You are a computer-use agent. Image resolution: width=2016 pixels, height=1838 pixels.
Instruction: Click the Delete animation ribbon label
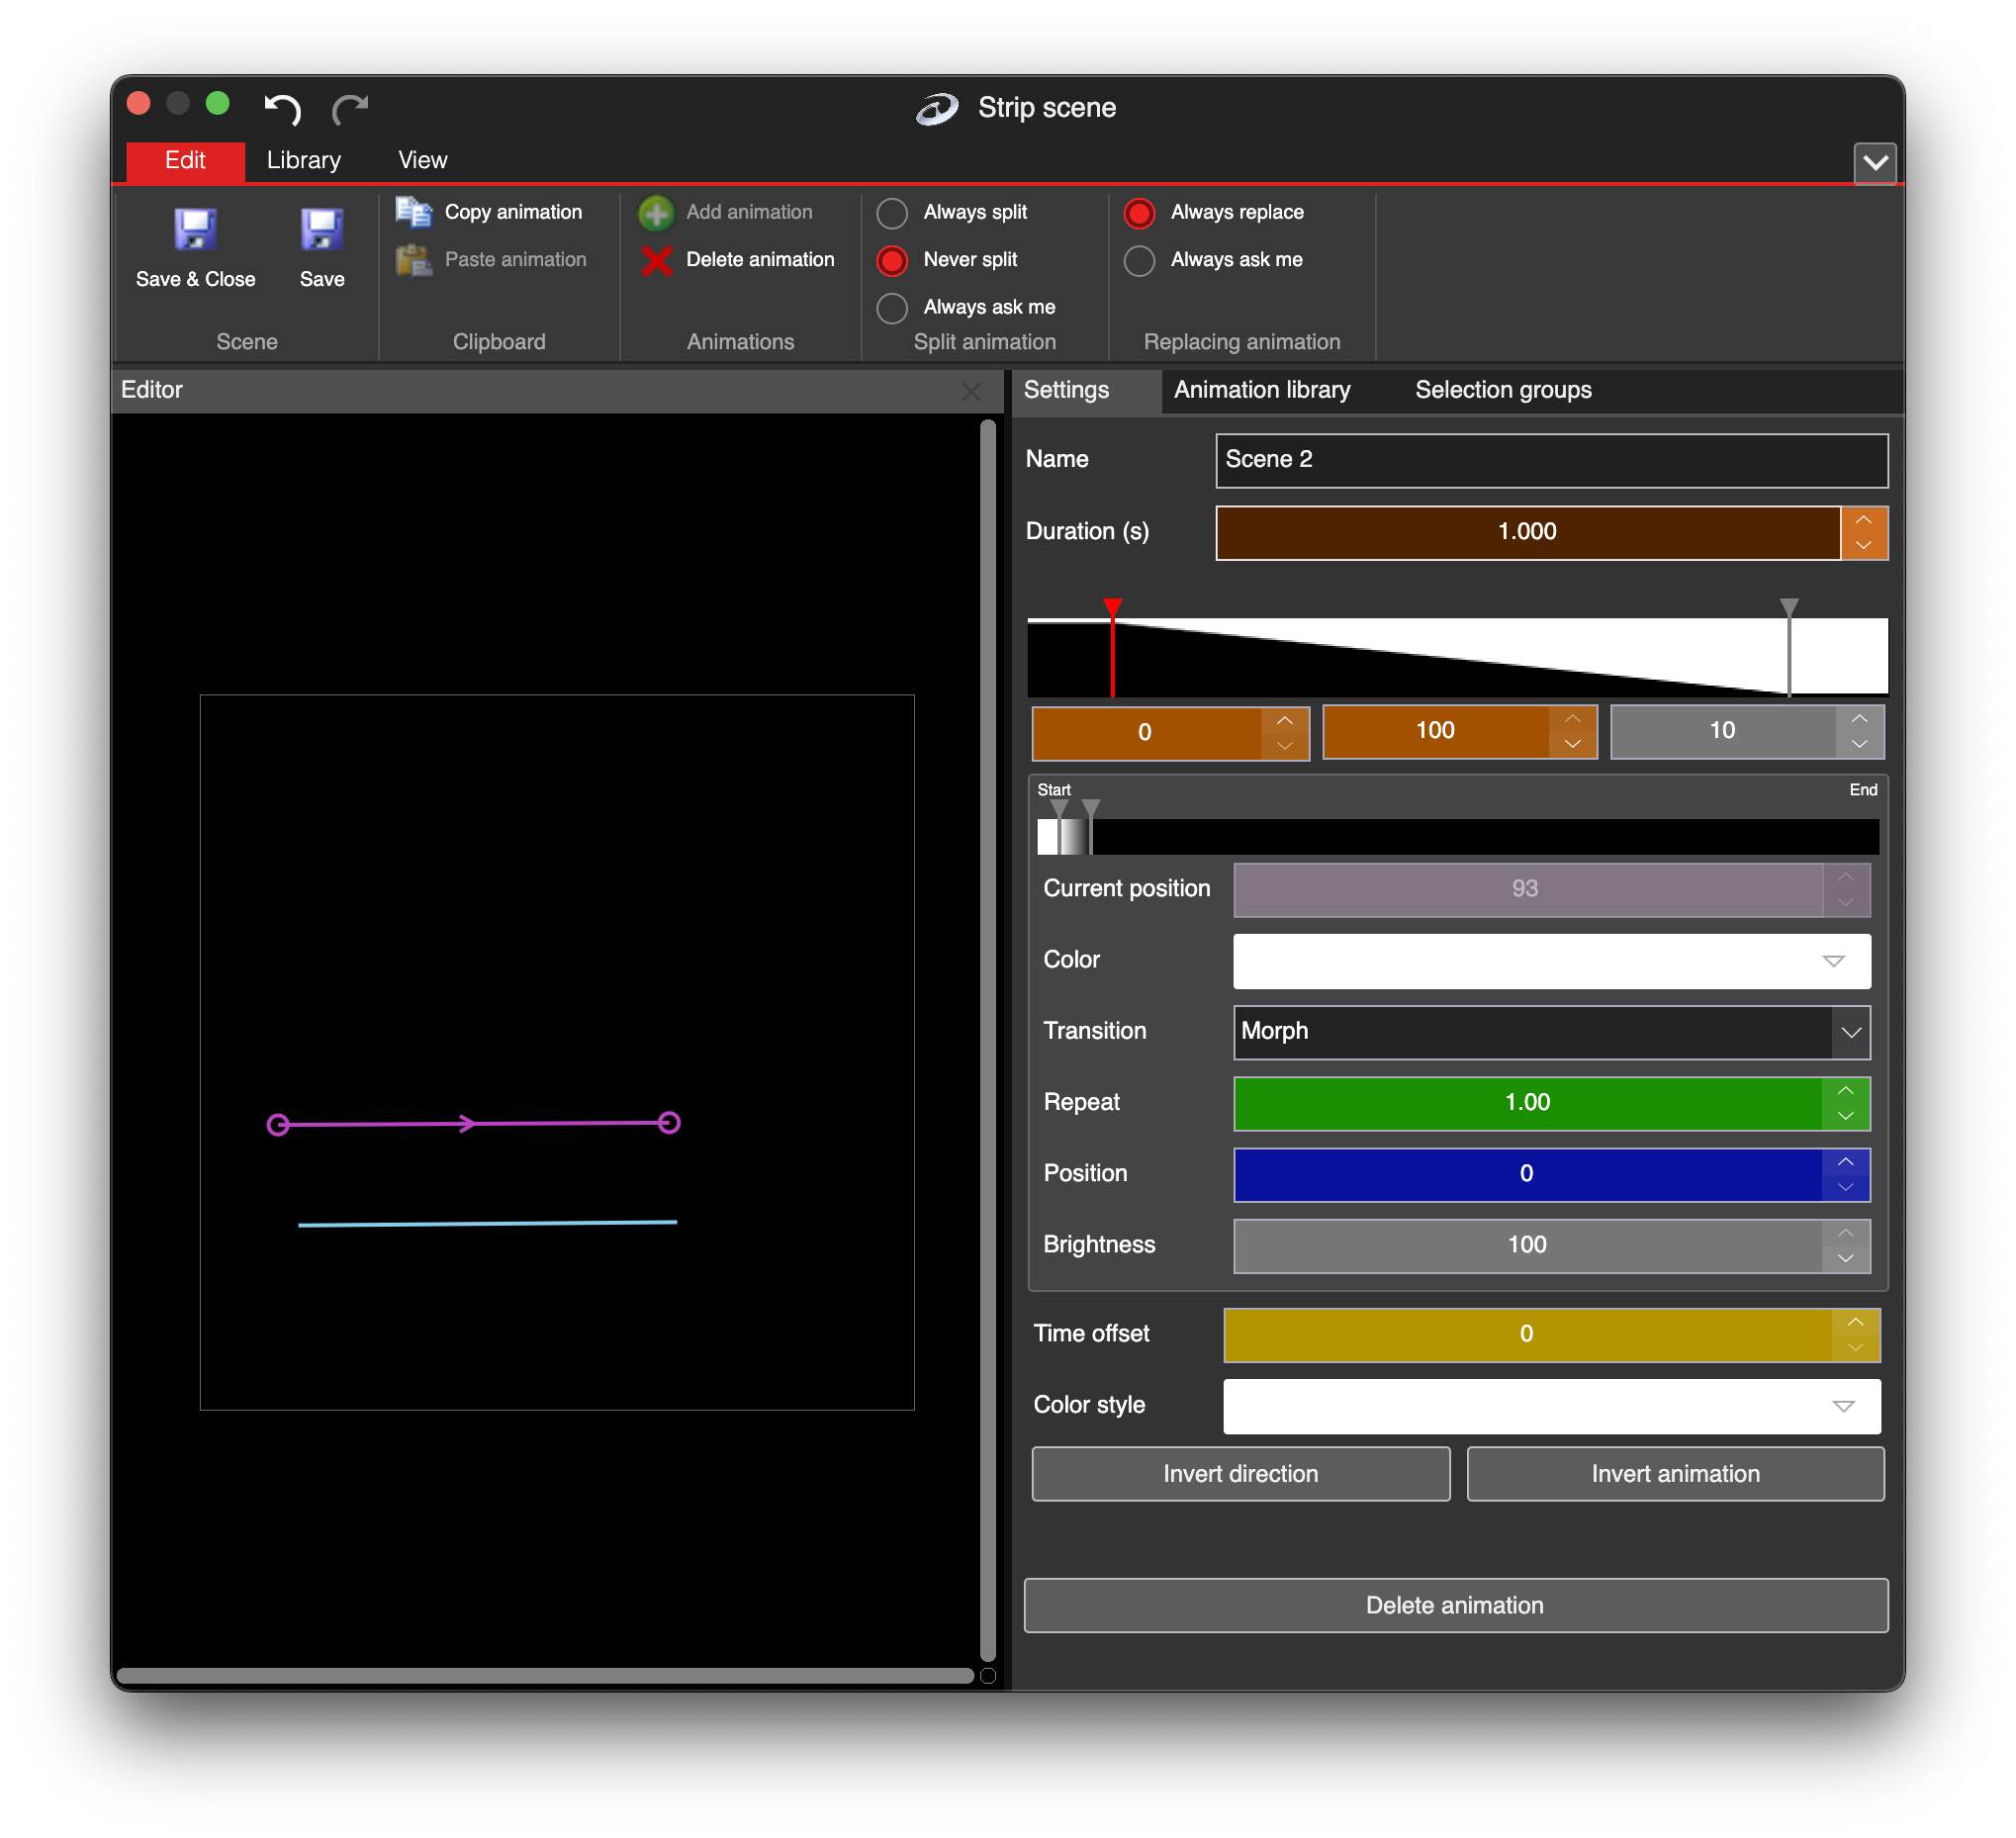(x=760, y=260)
